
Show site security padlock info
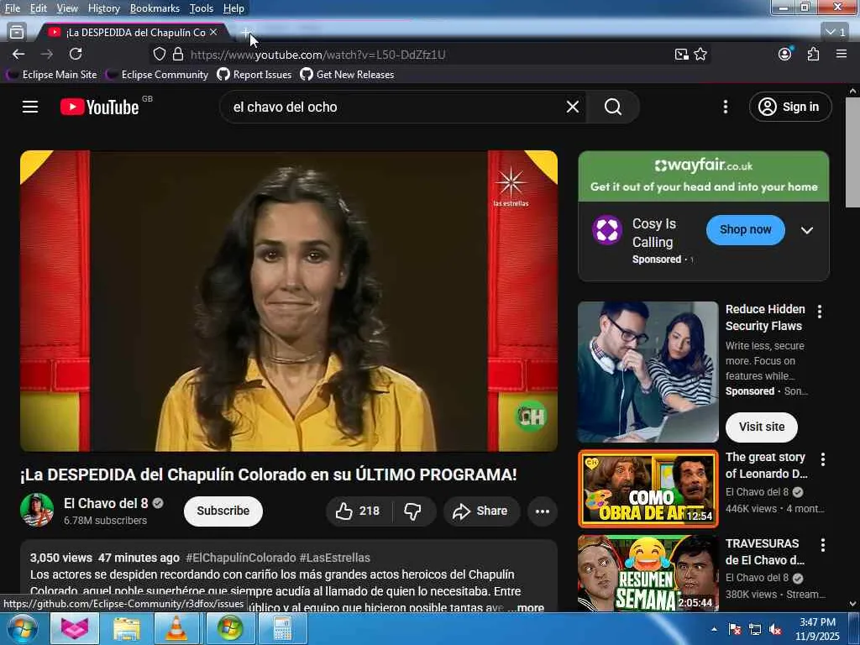[178, 54]
